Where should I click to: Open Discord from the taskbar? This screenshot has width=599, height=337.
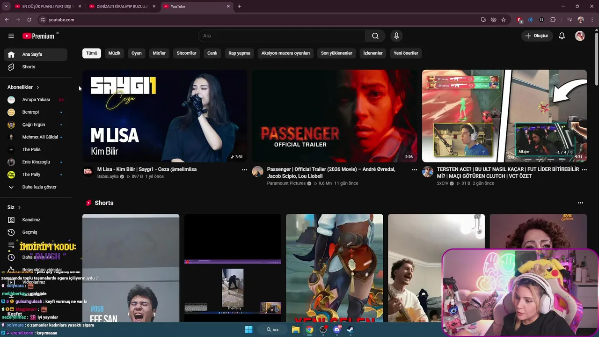click(x=337, y=330)
